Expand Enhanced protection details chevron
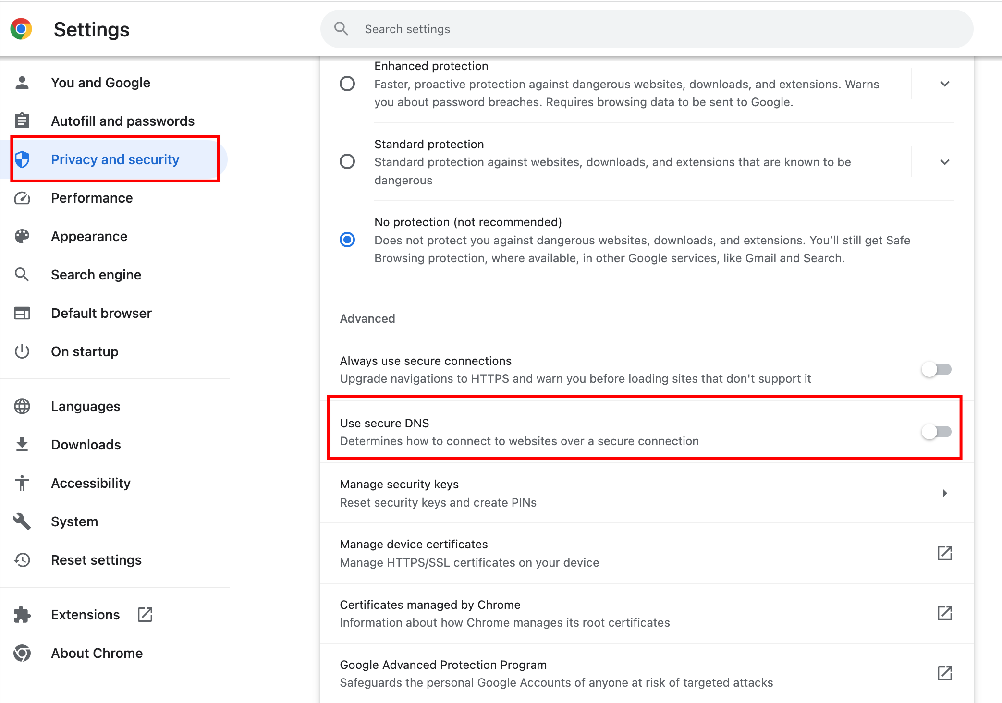1002x703 pixels. pyautogui.click(x=944, y=84)
